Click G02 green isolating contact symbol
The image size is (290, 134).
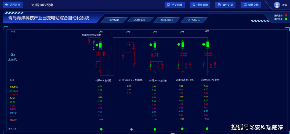pyautogui.click(x=128, y=45)
